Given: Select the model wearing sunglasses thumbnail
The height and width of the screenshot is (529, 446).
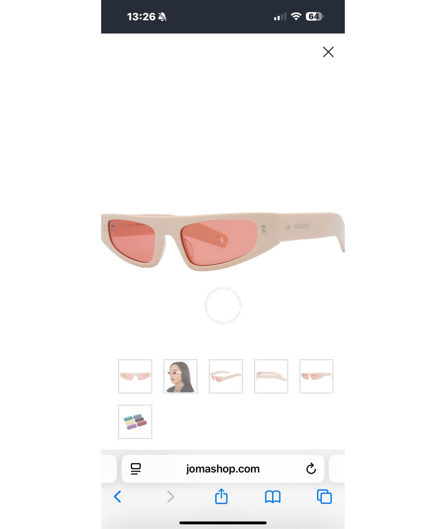Looking at the screenshot, I should (x=180, y=376).
